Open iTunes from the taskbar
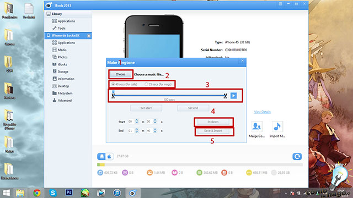The height and width of the screenshot is (198, 353). (117, 193)
